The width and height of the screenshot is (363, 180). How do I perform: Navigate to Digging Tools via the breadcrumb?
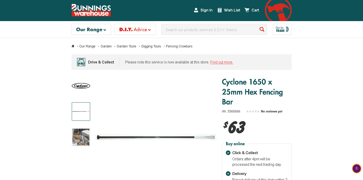point(151,46)
